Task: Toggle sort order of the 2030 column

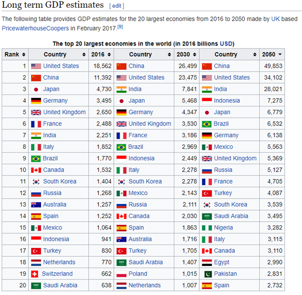Action: click(x=186, y=55)
